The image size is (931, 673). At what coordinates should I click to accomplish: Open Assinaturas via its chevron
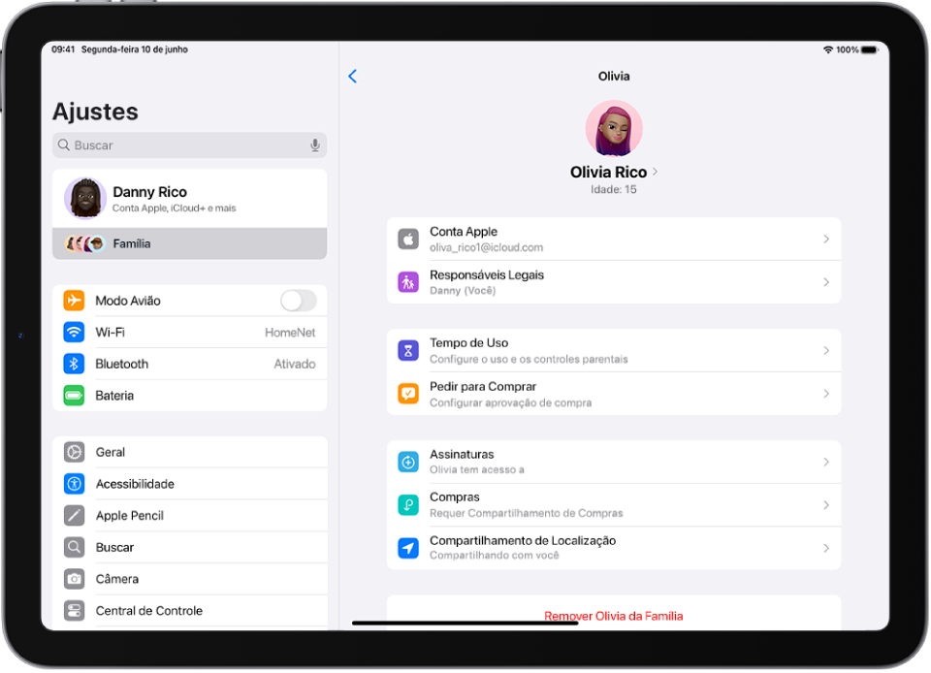point(826,462)
